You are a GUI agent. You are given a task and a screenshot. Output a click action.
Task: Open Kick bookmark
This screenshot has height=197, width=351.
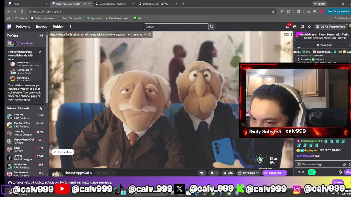tap(138, 18)
